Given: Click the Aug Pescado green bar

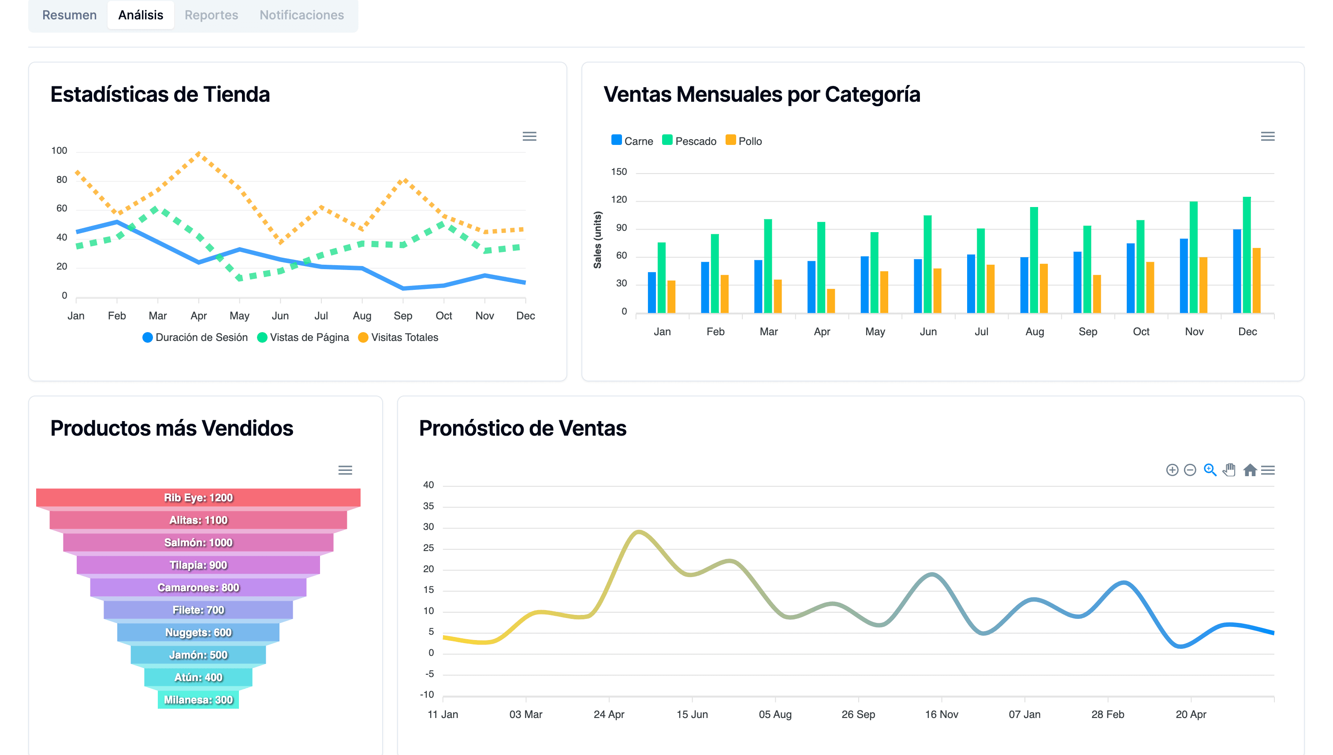Looking at the screenshot, I should (x=1034, y=260).
